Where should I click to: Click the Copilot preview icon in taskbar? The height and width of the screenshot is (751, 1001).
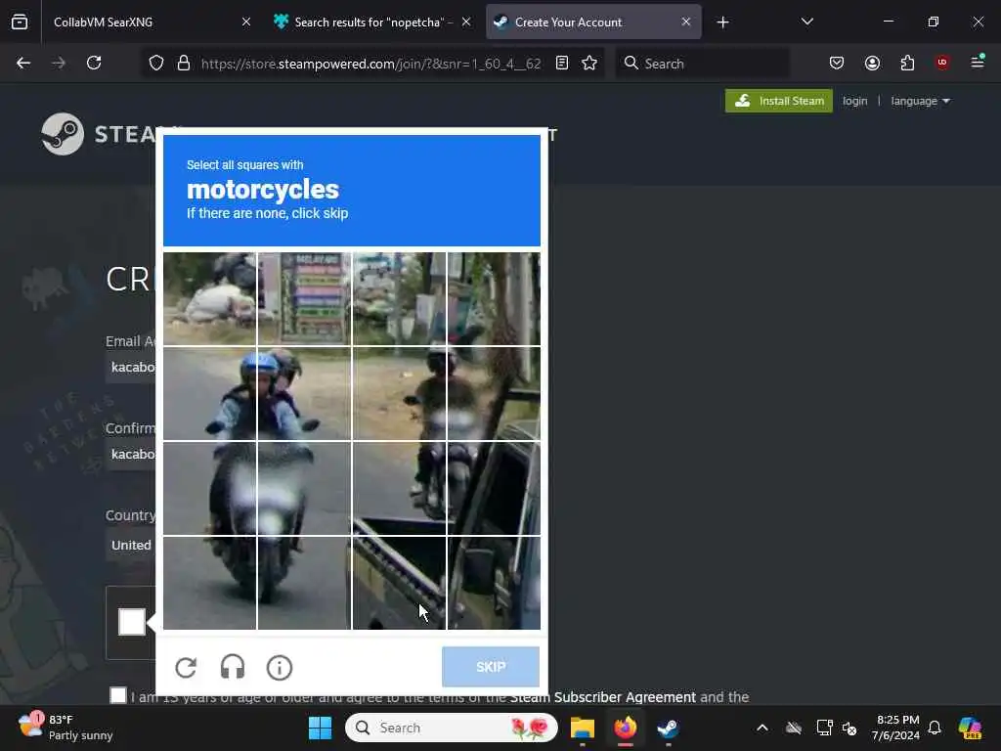(970, 728)
